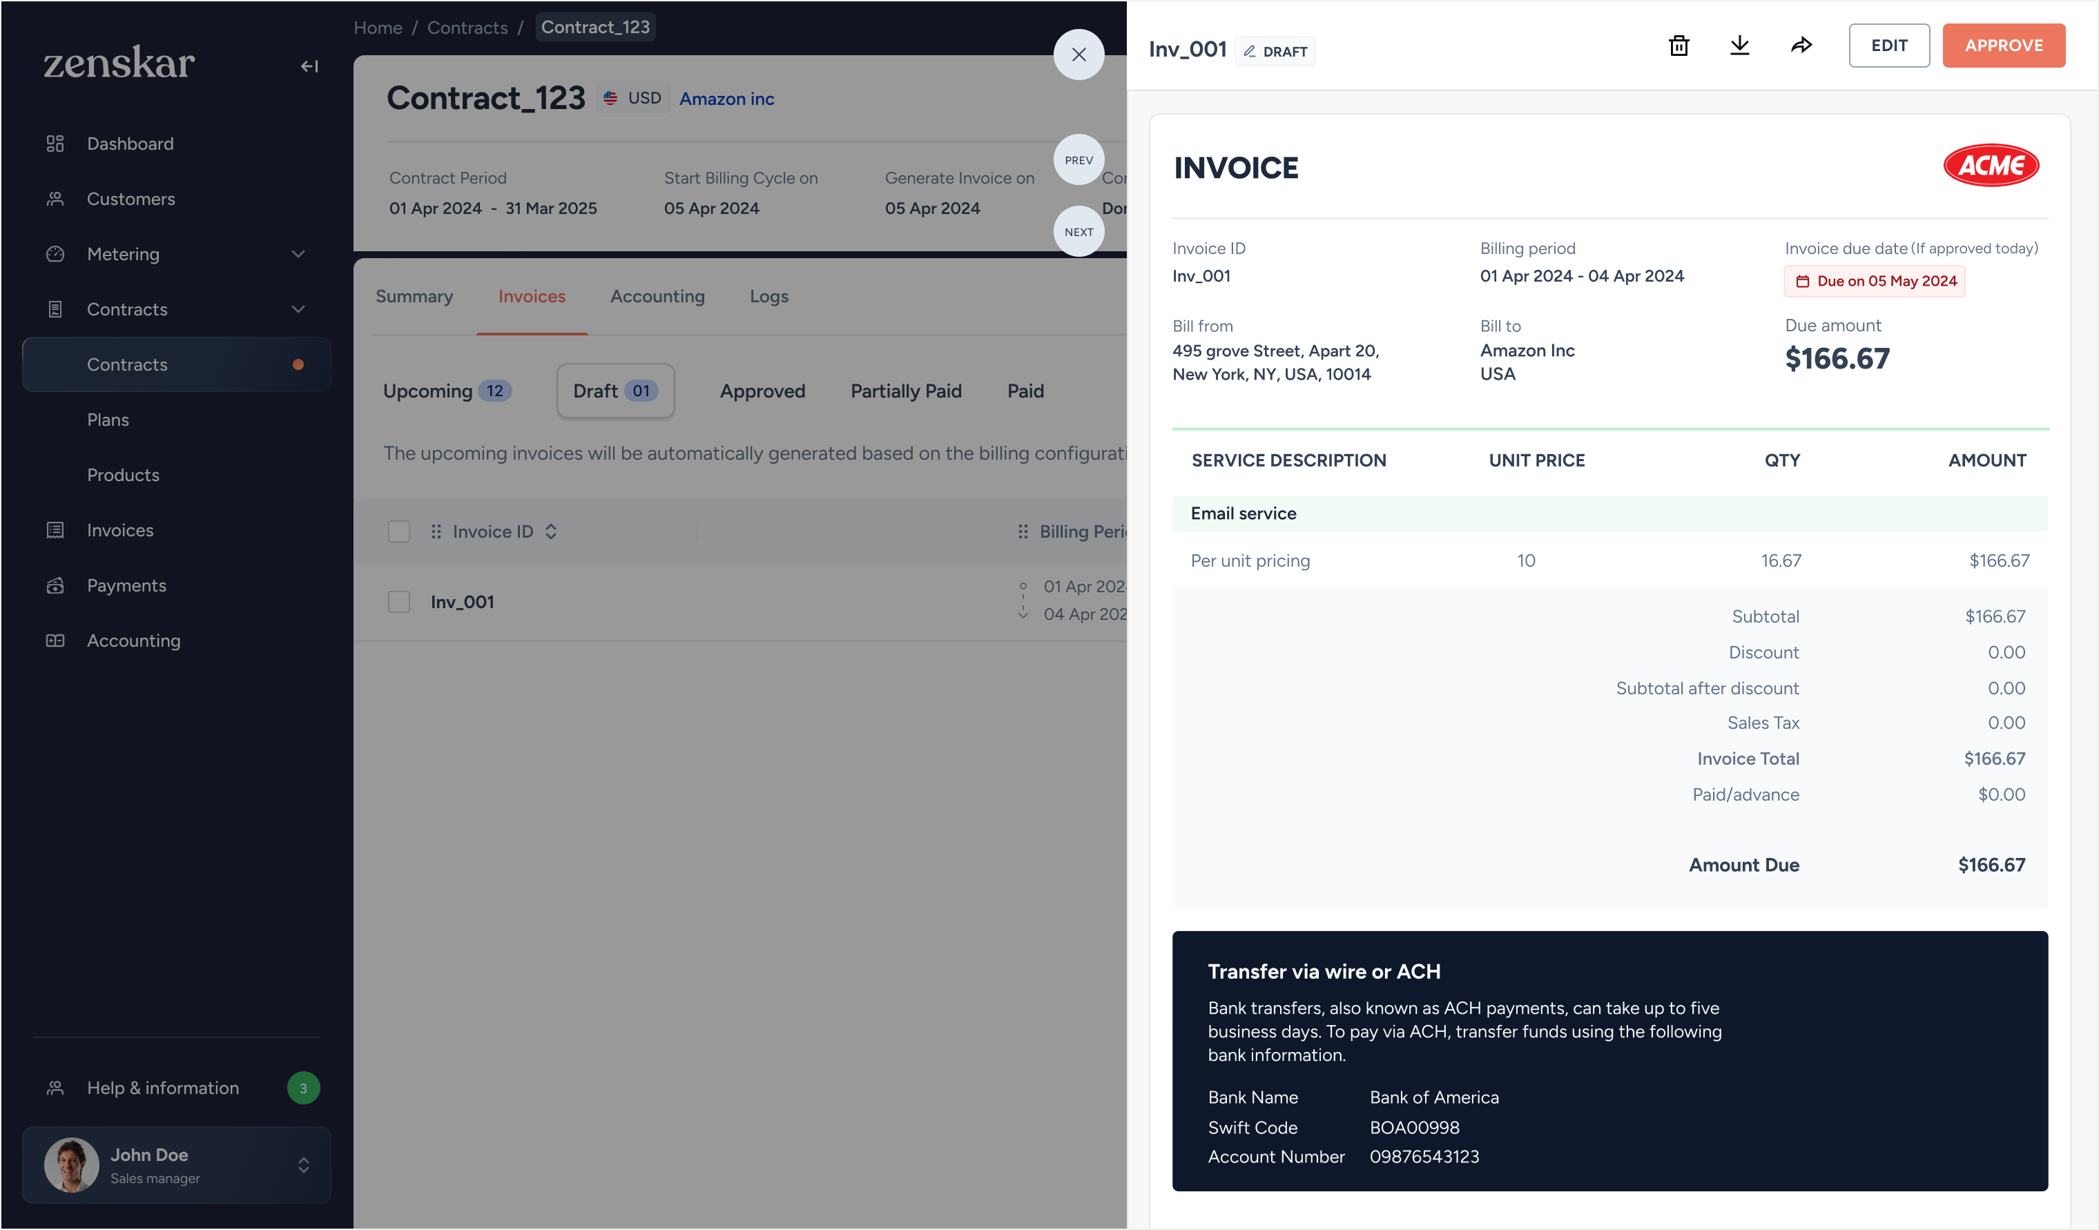Viewport: 2099px width, 1230px height.
Task: Show Partially Paid invoices filter
Action: (x=907, y=391)
